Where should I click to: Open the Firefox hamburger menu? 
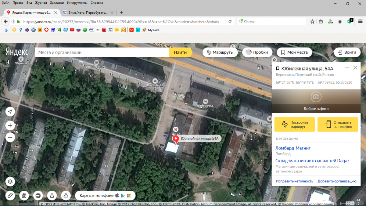360,22
